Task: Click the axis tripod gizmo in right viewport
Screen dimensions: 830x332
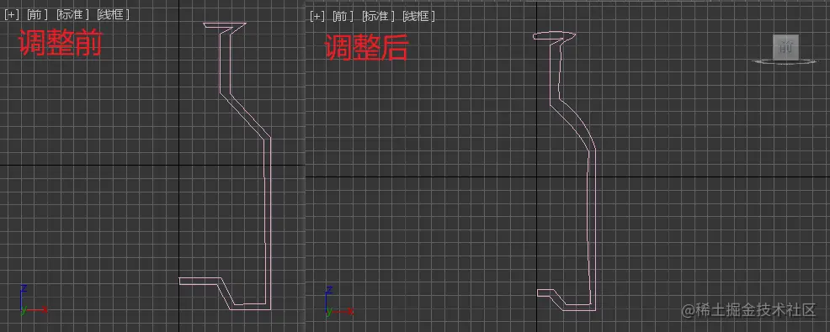Action: (338, 302)
